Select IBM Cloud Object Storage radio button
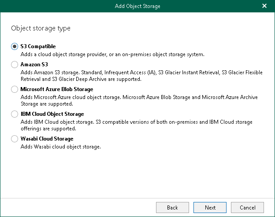The image size is (275, 217). [x=15, y=114]
